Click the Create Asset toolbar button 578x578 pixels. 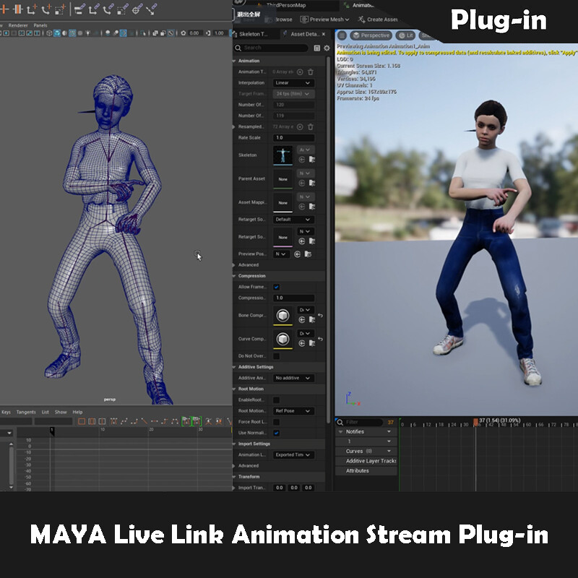378,20
